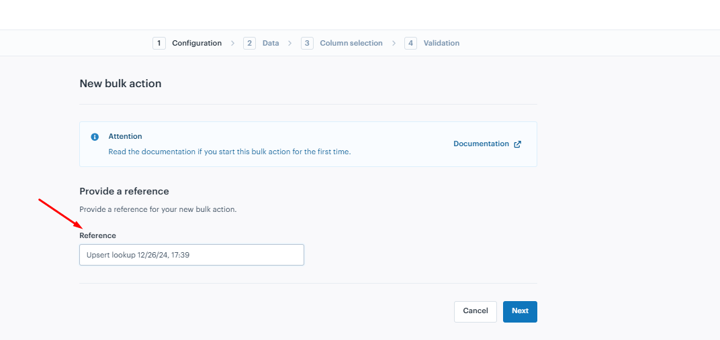The image size is (720, 340).
Task: Select the step 1 number badge
Action: coord(159,43)
